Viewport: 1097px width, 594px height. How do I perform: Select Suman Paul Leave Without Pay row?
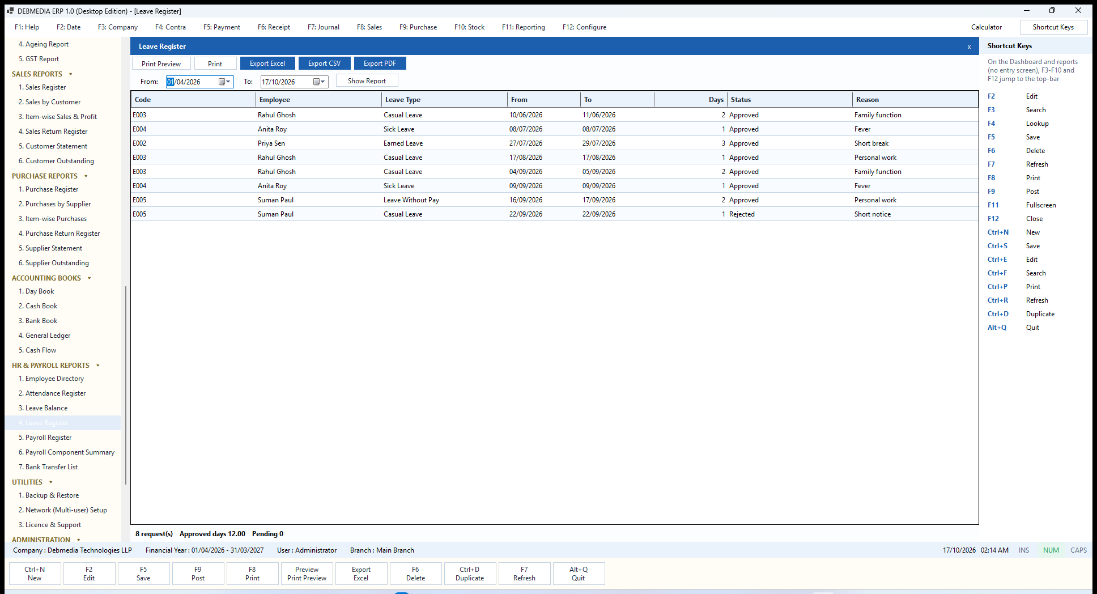click(554, 200)
